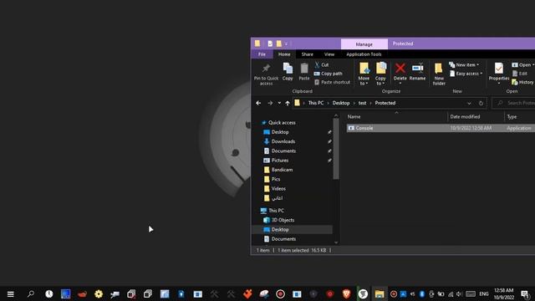
Task: Open the Videos folder in sidebar
Action: click(278, 189)
